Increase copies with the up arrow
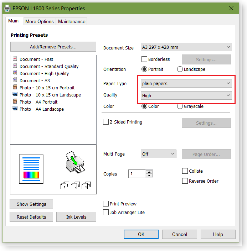247x251 pixels. pyautogui.click(x=149, y=172)
